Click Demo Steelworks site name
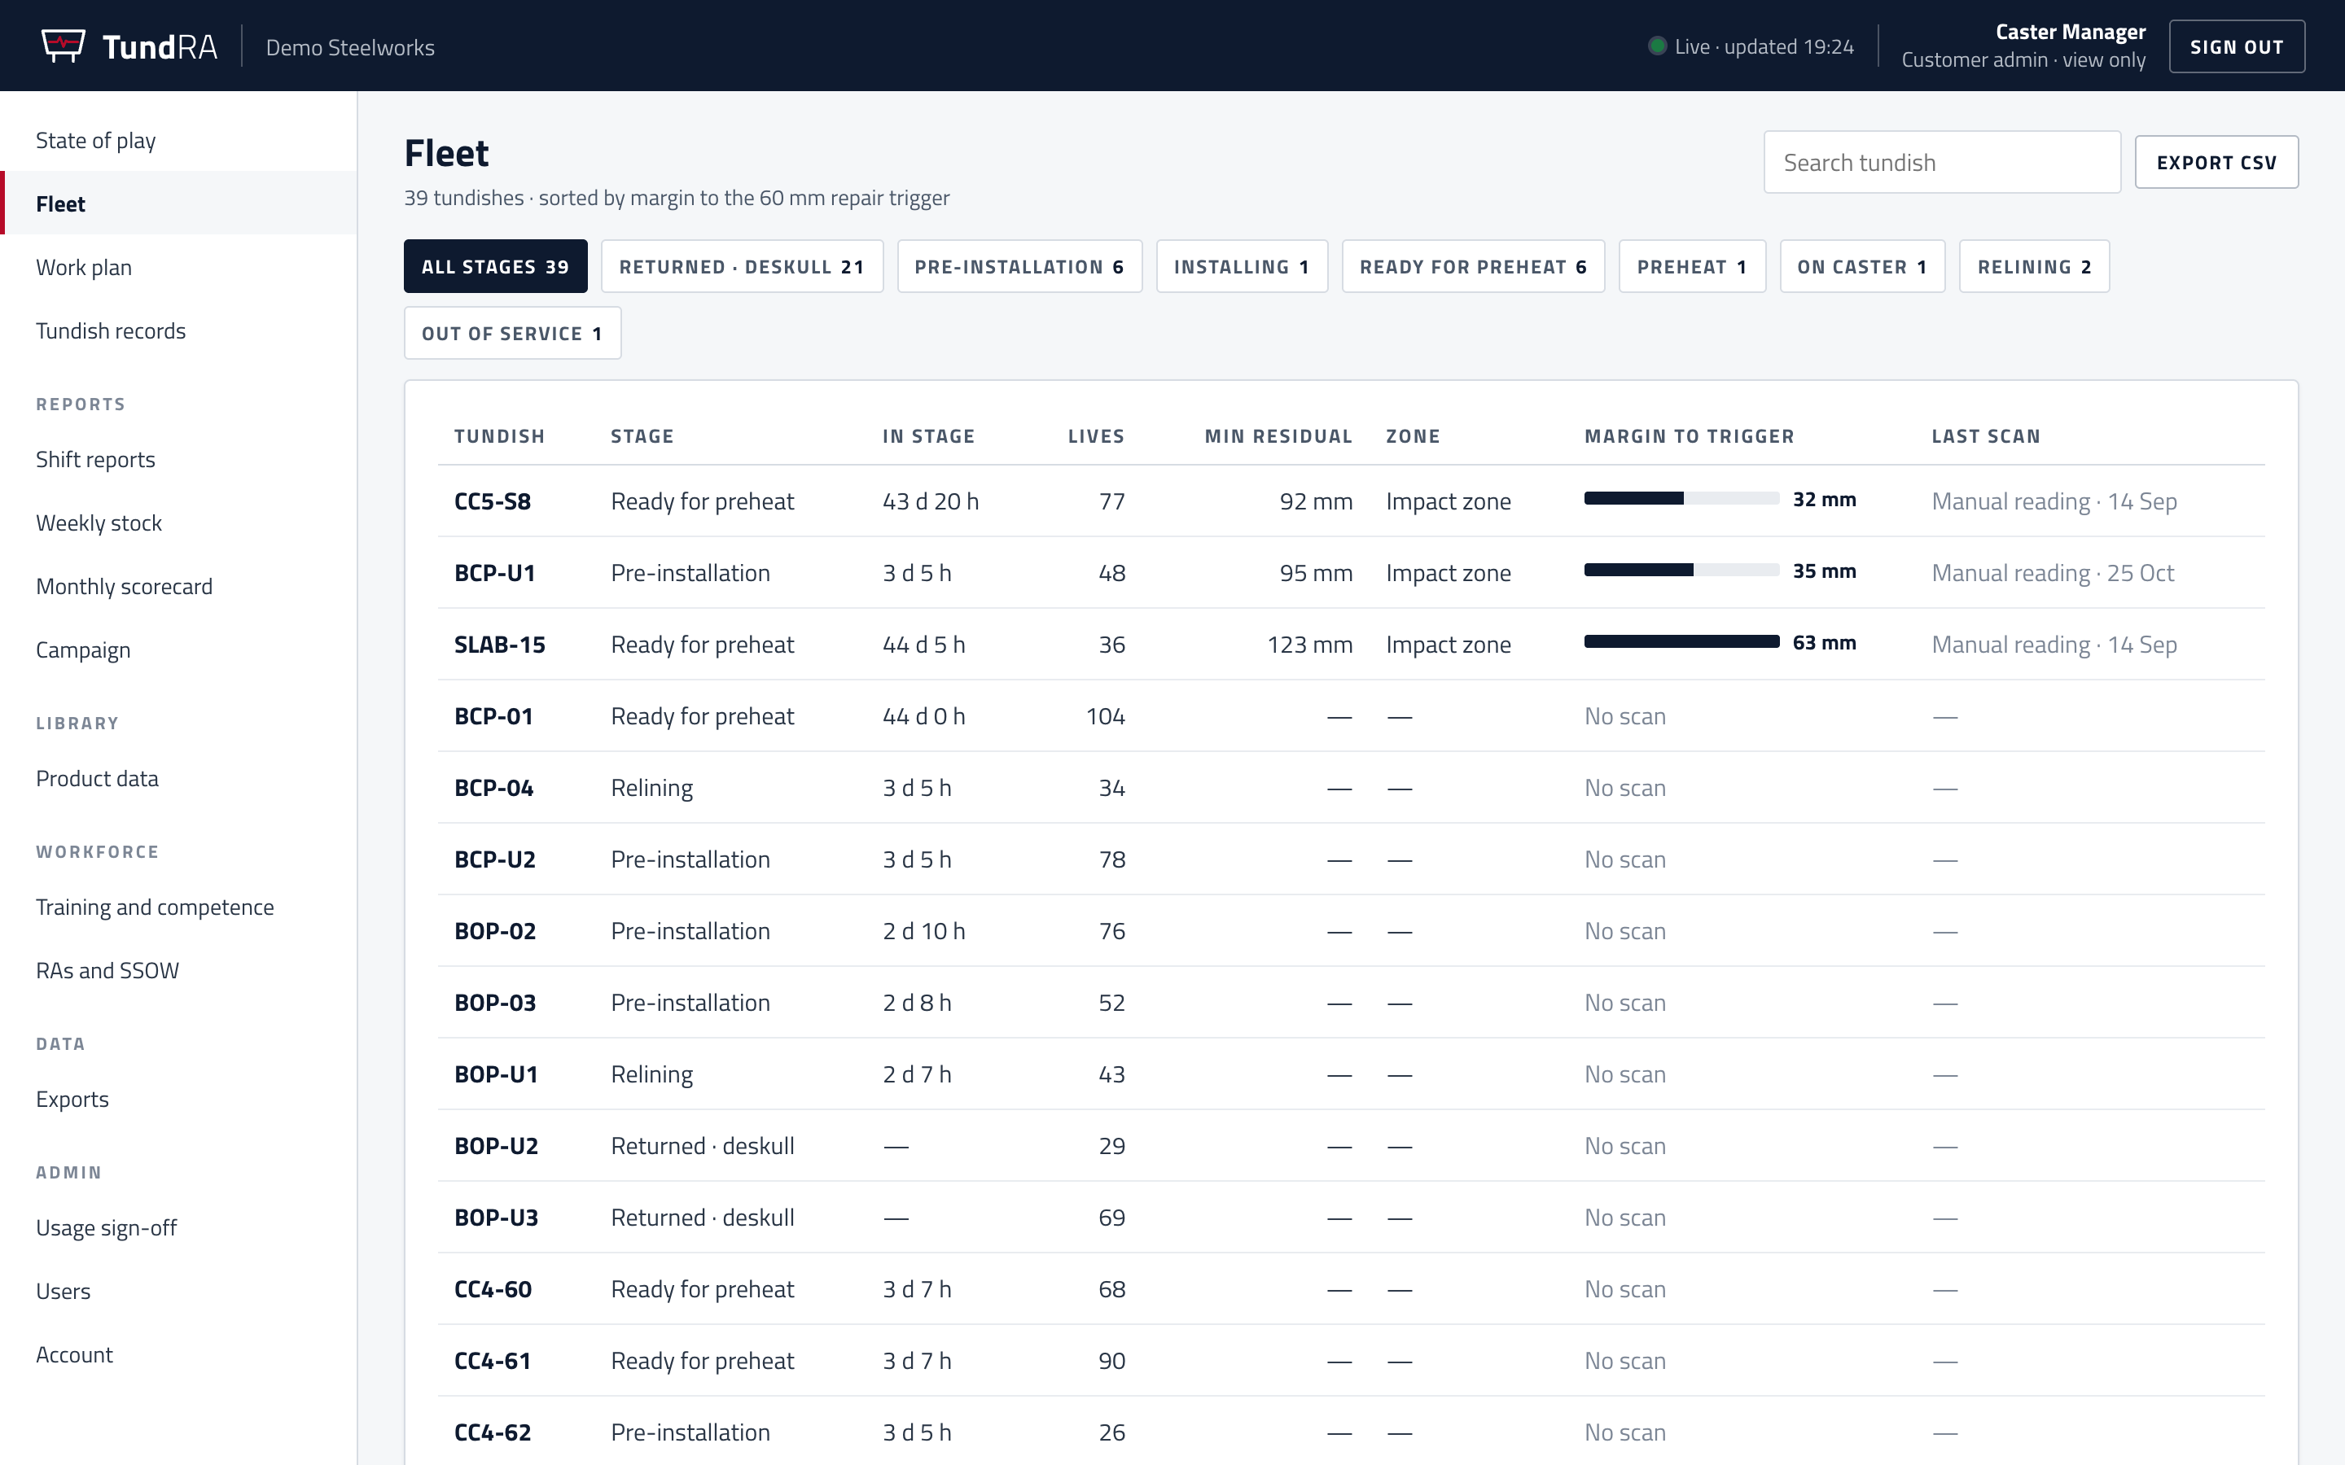The height and width of the screenshot is (1465, 2345). [350, 47]
